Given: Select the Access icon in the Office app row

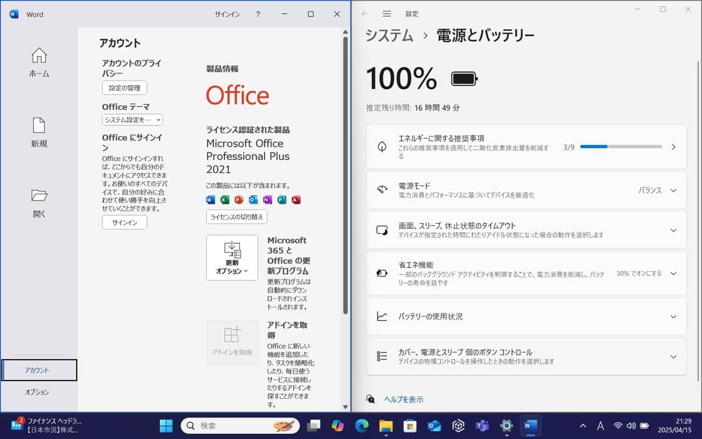Looking at the screenshot, I should tap(296, 200).
